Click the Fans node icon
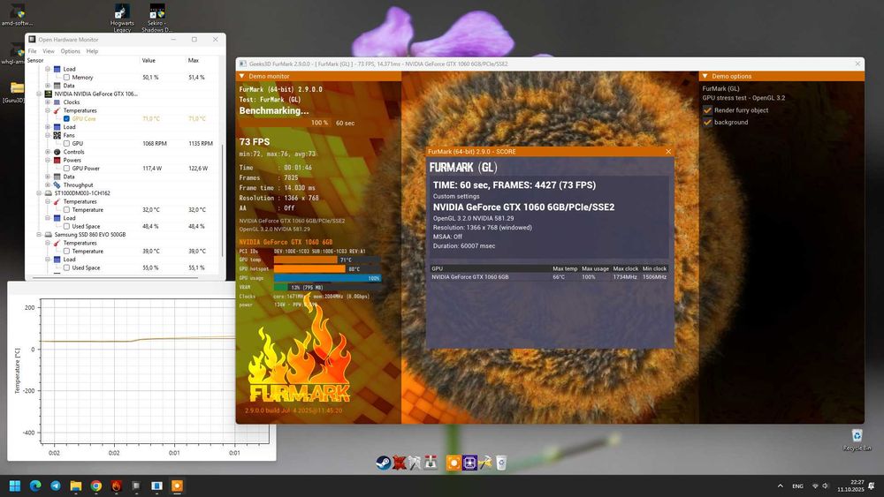Viewport: 884px width, 497px height. (57, 135)
